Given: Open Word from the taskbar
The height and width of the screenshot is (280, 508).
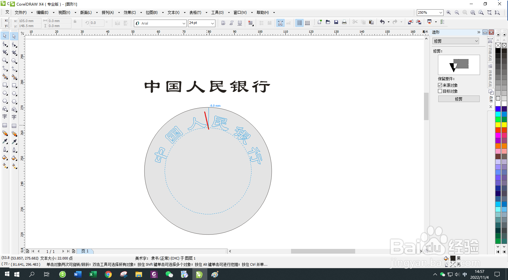Looking at the screenshot, I should coord(78,274).
